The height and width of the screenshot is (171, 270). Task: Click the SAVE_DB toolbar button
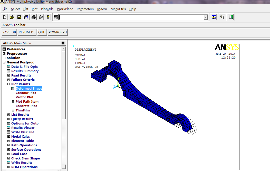click(9, 32)
